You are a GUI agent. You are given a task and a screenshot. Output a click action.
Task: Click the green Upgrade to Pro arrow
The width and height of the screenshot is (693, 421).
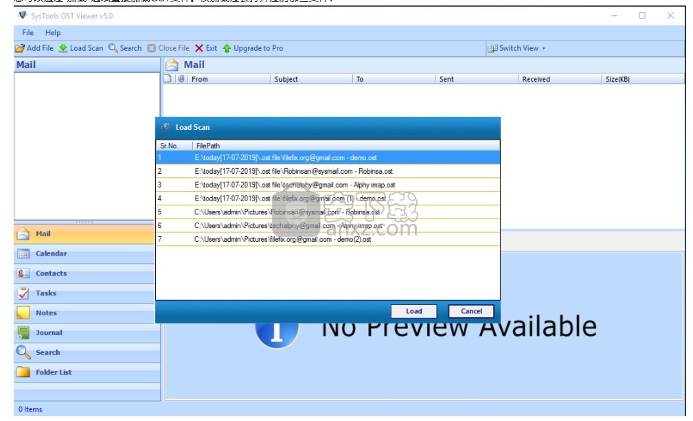(x=227, y=48)
